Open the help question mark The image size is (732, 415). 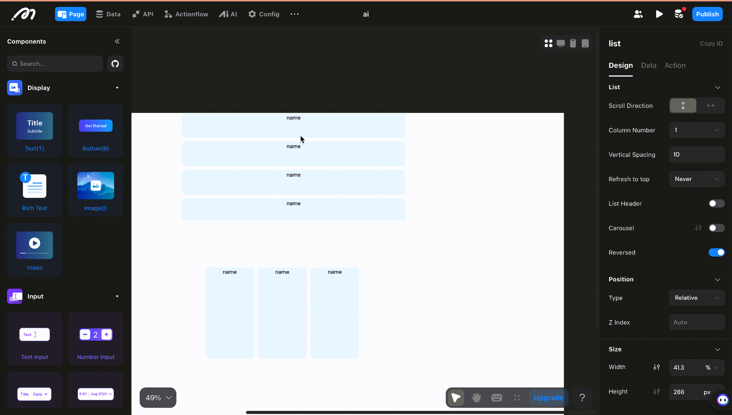tap(582, 398)
